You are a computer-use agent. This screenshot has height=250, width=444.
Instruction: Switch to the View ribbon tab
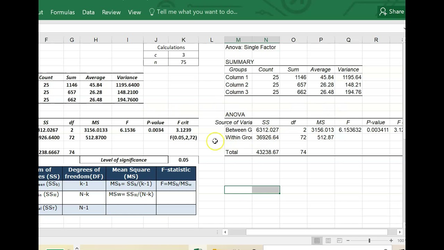[135, 12]
